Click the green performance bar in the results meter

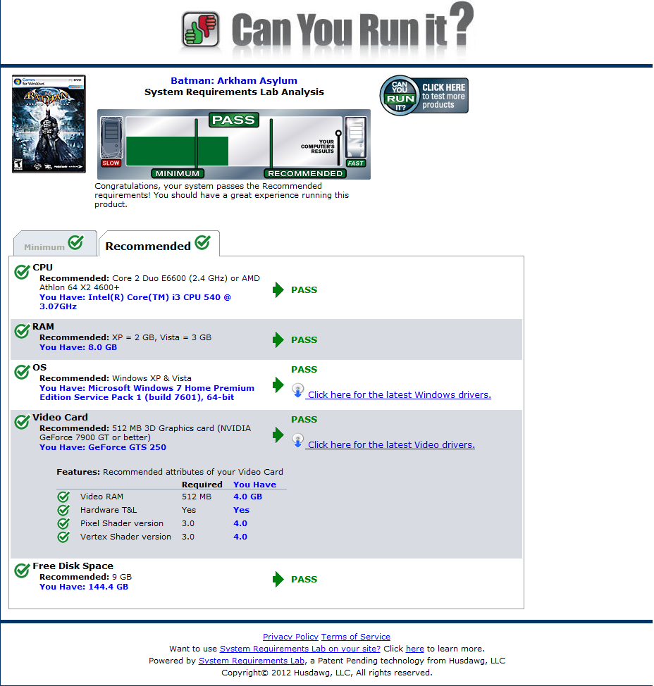coord(178,151)
